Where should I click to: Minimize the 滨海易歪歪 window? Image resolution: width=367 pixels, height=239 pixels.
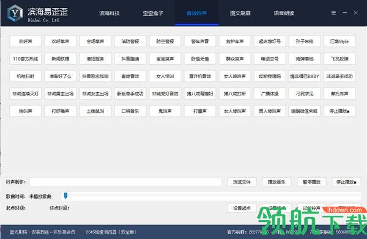(x=345, y=13)
